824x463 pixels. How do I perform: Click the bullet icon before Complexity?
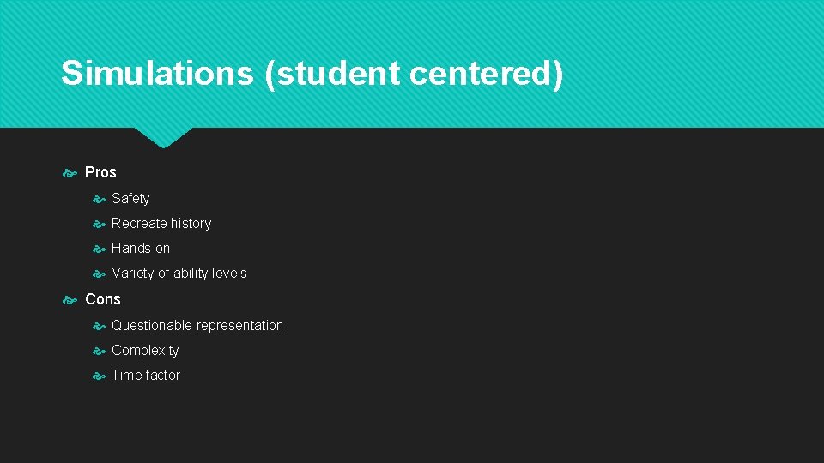(x=99, y=351)
